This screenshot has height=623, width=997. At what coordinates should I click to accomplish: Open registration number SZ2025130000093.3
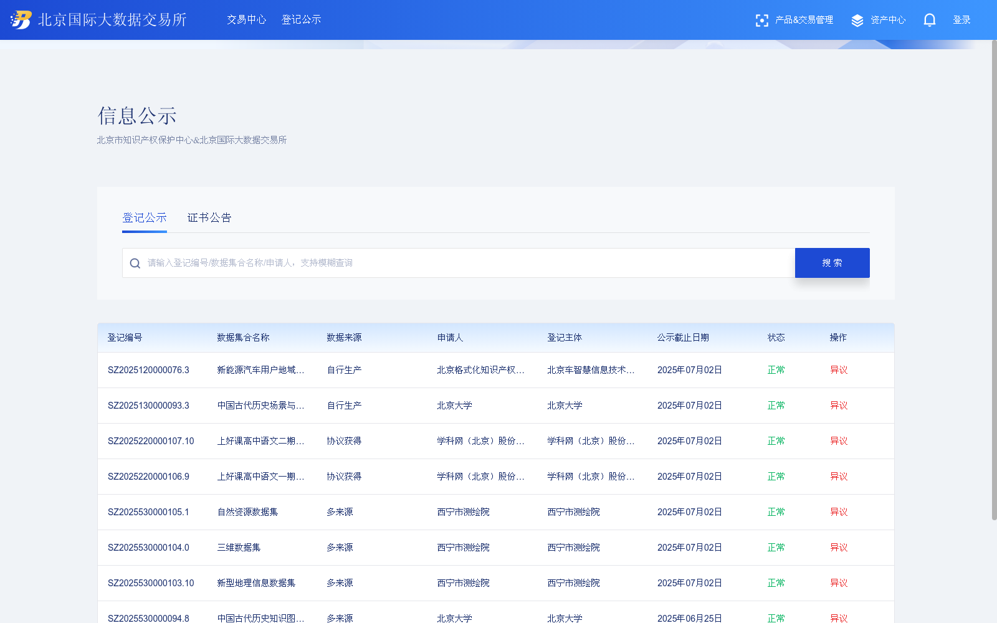tap(148, 406)
